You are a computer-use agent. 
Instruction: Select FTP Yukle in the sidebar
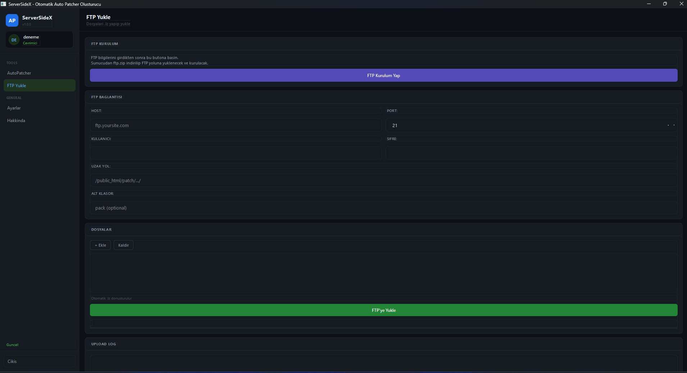pos(40,85)
